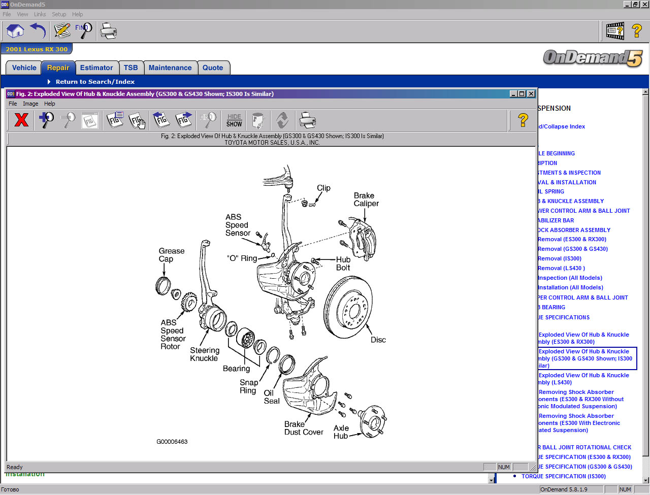Screen dimensions: 650x495
Task: Switch to the Estimator tab
Action: tap(96, 68)
